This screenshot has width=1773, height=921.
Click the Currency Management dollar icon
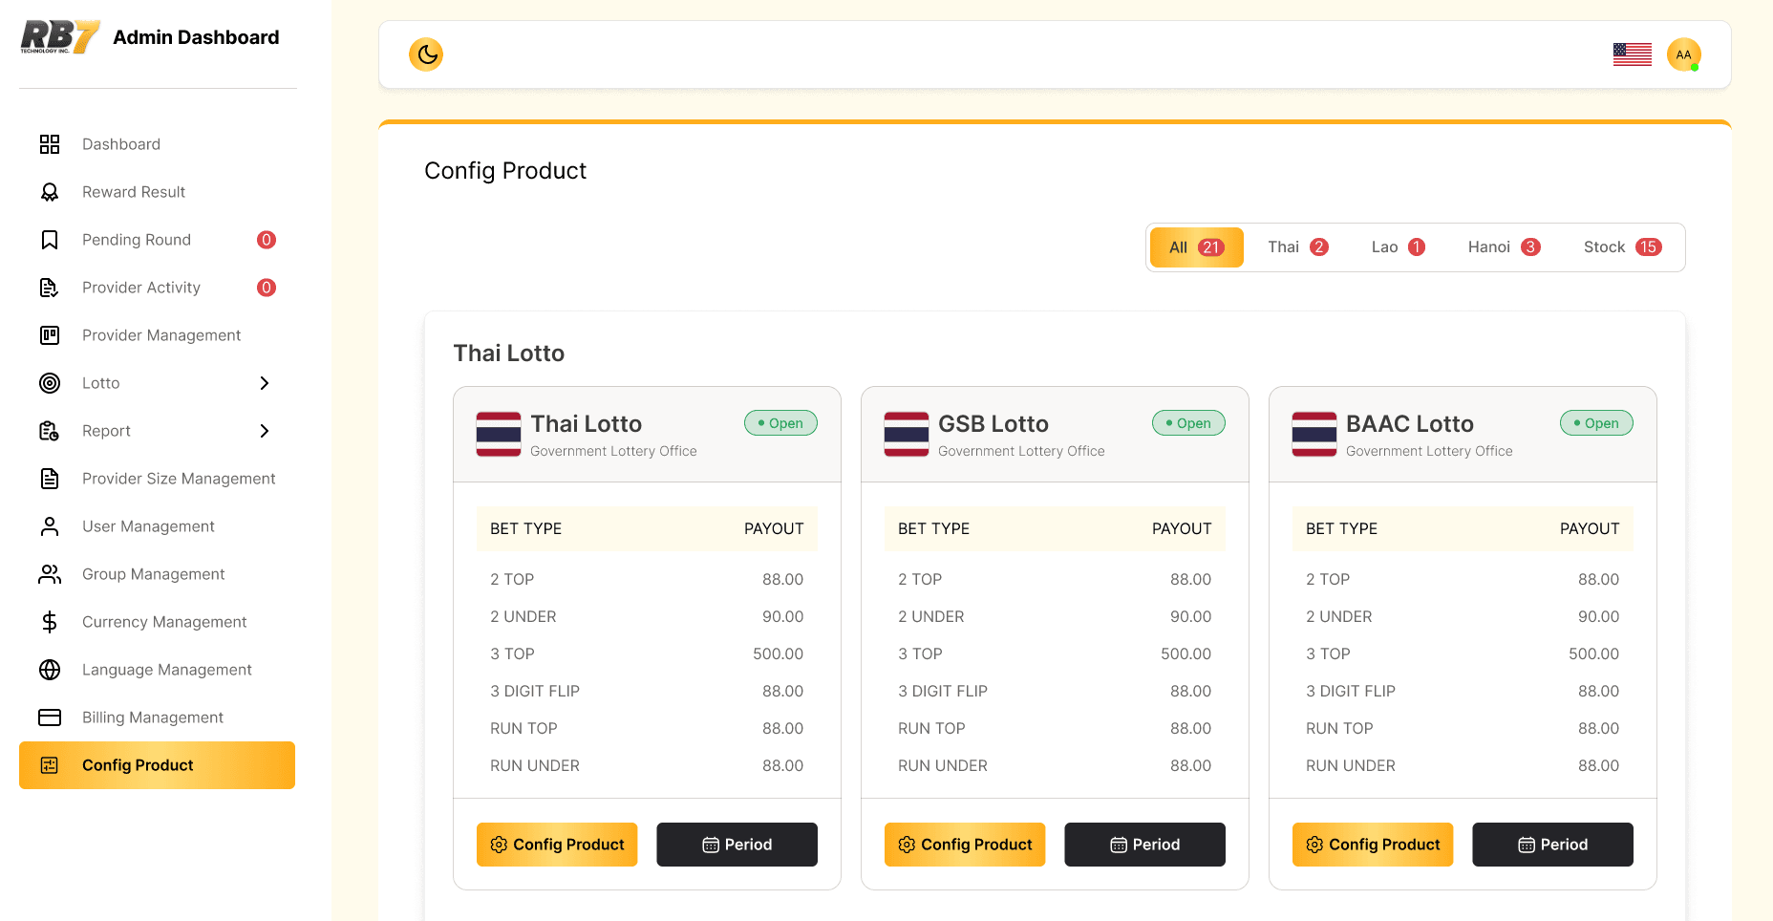[x=50, y=622]
